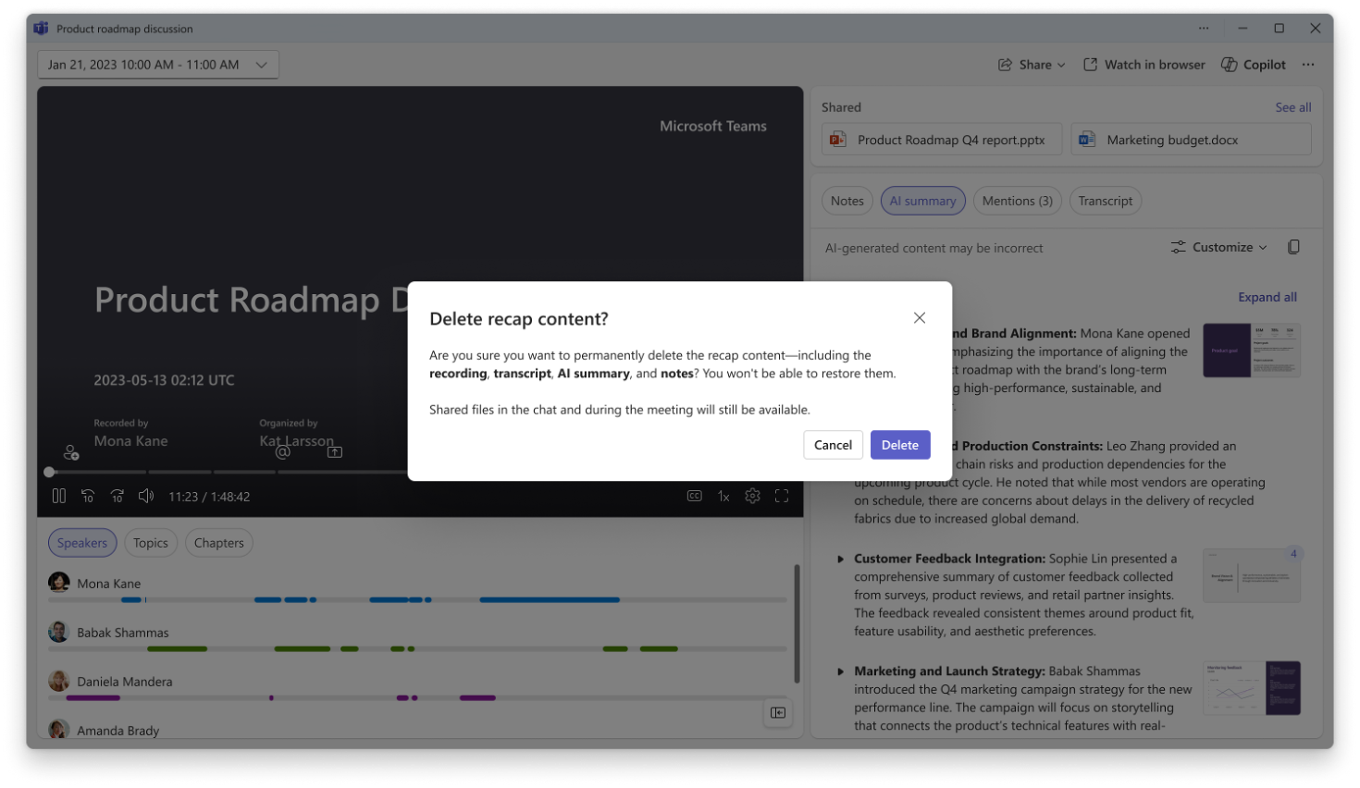Skip backward in the recording

[x=88, y=497]
